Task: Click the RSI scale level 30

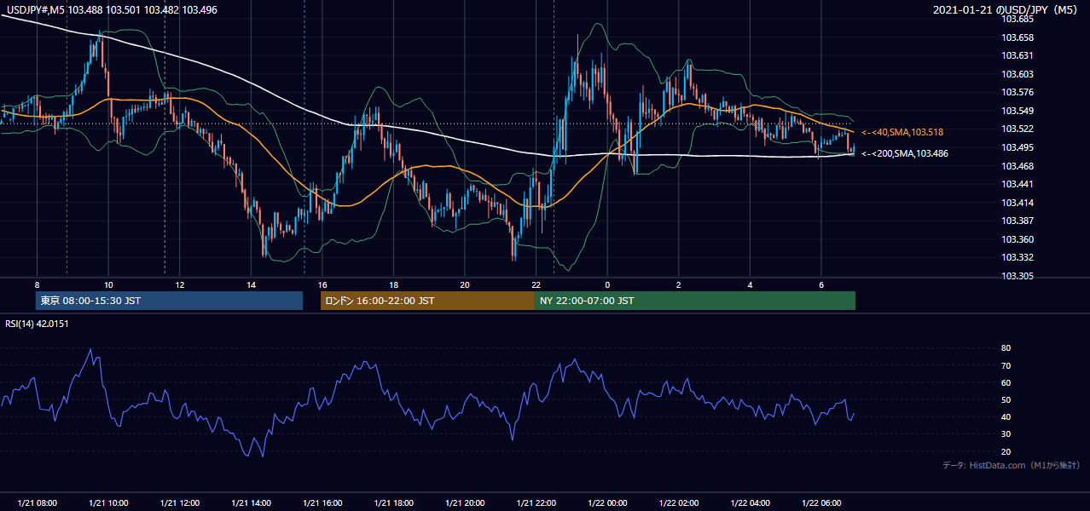Action: pyautogui.click(x=1006, y=434)
